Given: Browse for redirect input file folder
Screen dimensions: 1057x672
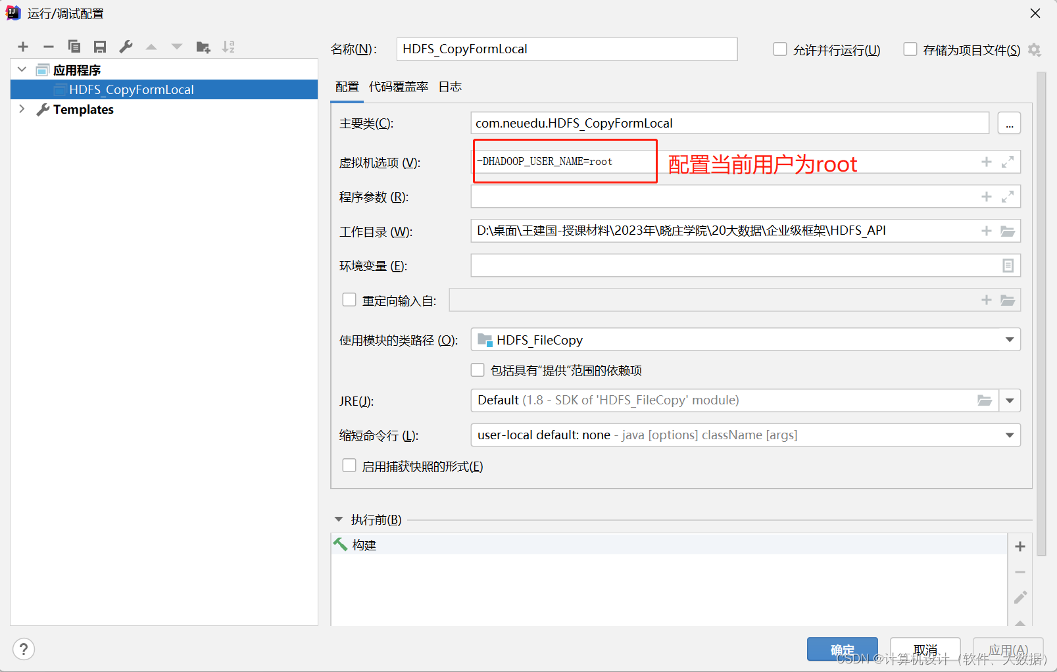Looking at the screenshot, I should point(1008,300).
